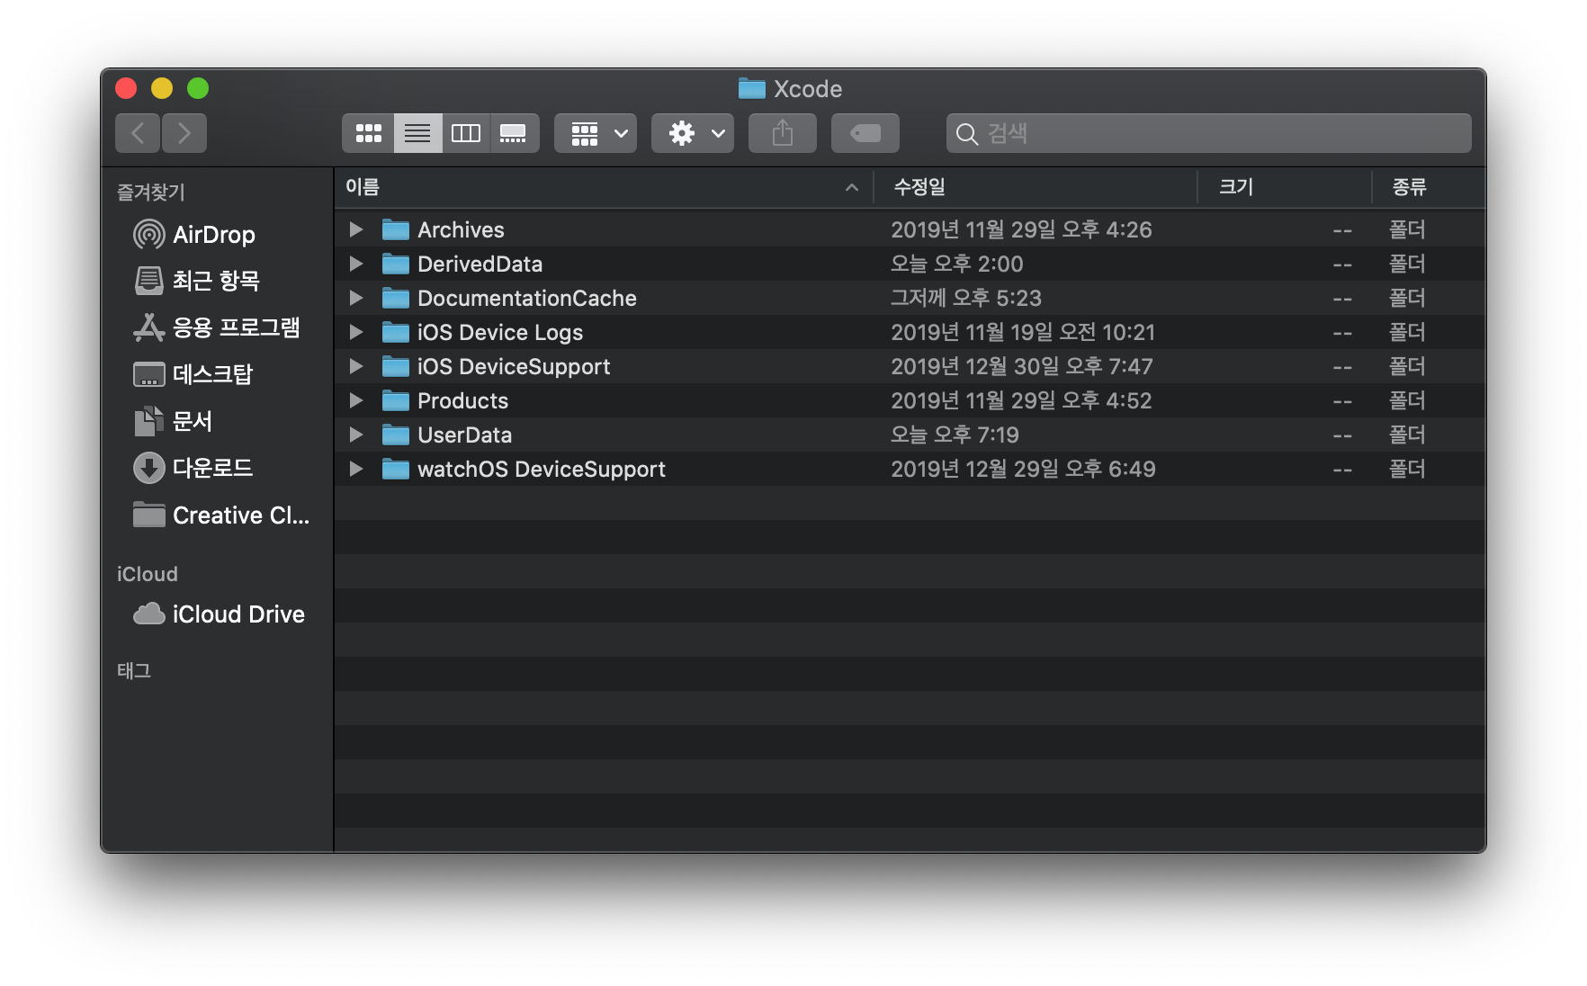Click date 2019년 12월 29일 오후 6:49

point(1023,469)
